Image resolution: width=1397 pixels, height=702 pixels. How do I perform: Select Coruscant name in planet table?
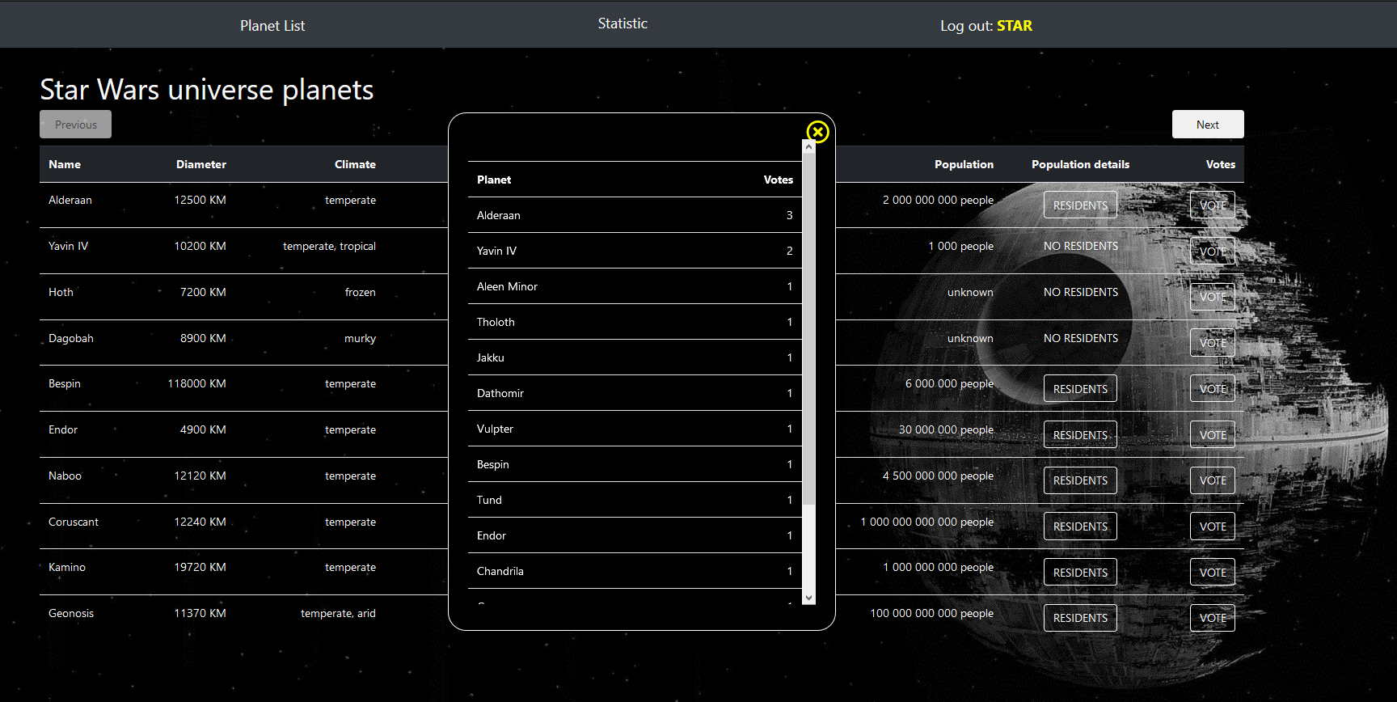coord(74,522)
